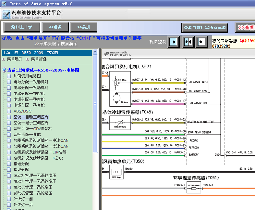Screen dimensions: 255x210
Task: Click the Macromedia FlashPaper logo
Action: [118, 54]
